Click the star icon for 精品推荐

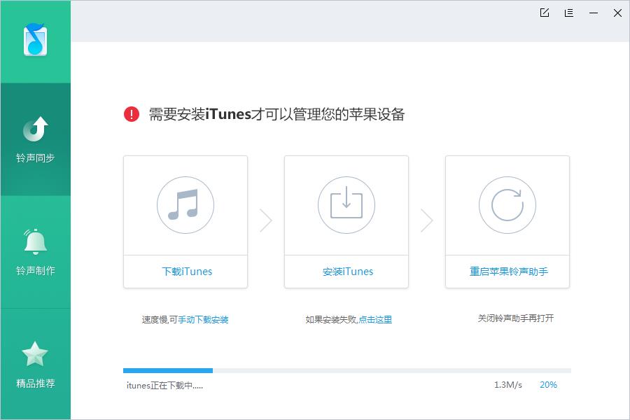click(x=36, y=354)
